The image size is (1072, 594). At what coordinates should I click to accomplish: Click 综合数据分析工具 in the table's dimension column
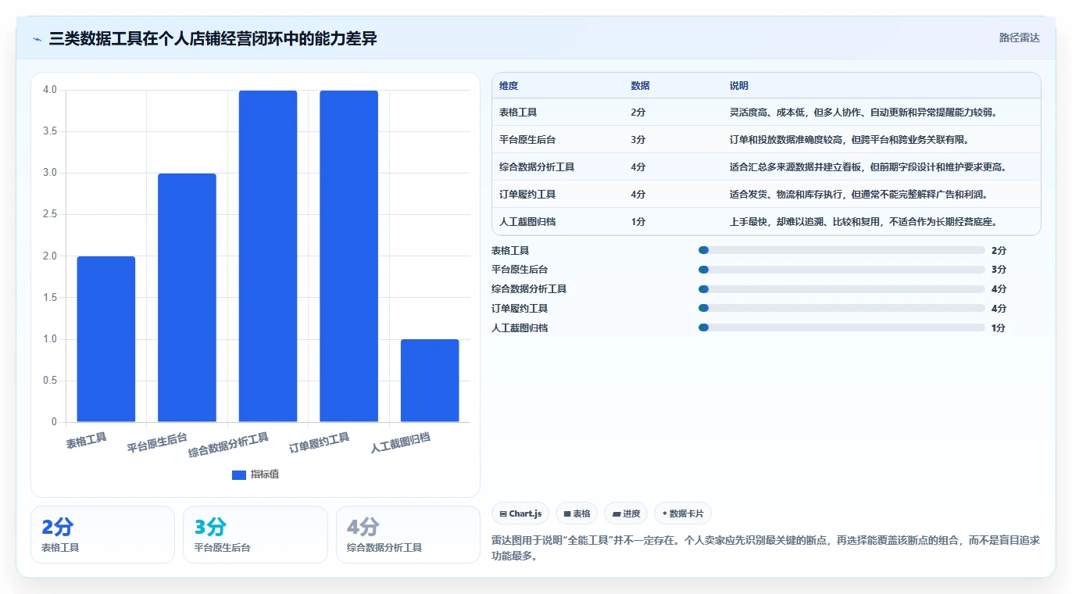(537, 167)
